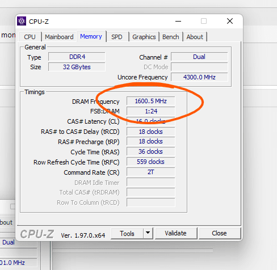Switch to the Graphics tab
The width and height of the screenshot is (277, 270).
[x=144, y=37]
